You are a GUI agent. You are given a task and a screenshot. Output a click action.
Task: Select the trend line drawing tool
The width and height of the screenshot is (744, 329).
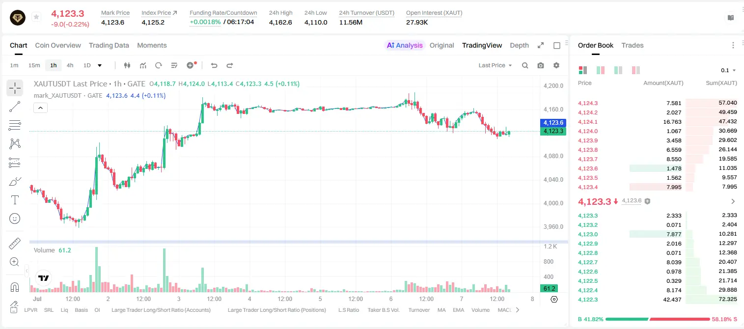pyautogui.click(x=15, y=107)
